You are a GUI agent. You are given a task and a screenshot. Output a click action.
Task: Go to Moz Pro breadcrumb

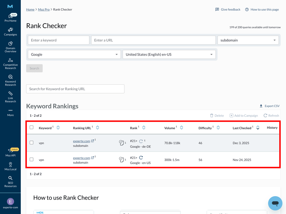tap(44, 10)
